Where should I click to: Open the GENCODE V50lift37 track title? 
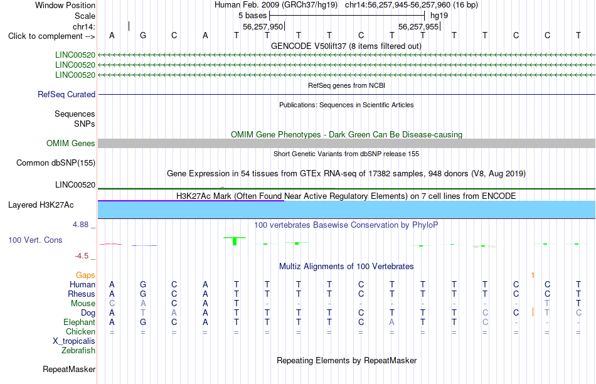pyautogui.click(x=346, y=46)
